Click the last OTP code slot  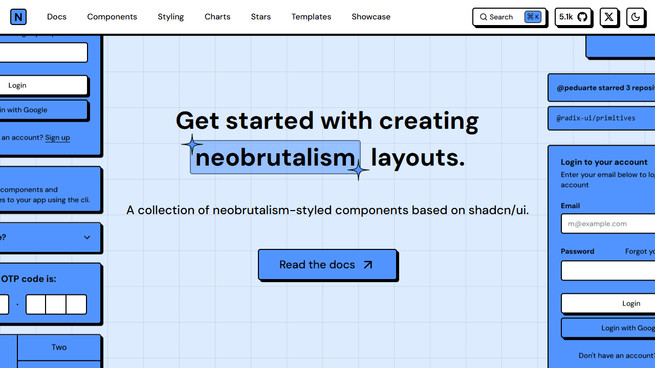pyautogui.click(x=76, y=305)
